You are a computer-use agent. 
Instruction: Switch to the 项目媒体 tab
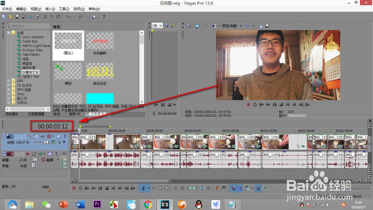[x=12, y=114]
